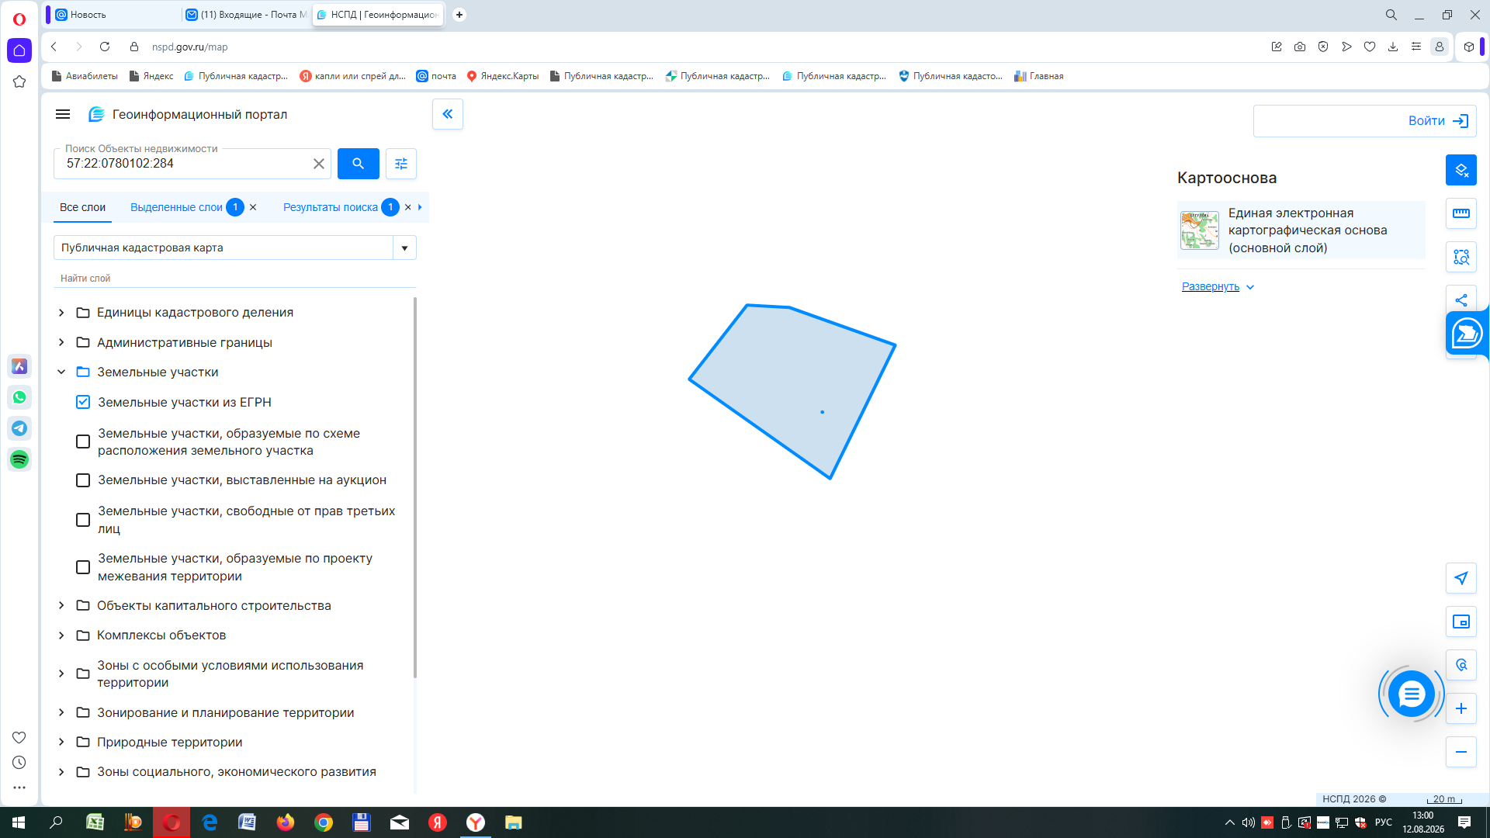Open the Публичная кадастровая карта dropdown
The height and width of the screenshot is (838, 1490).
(235, 248)
